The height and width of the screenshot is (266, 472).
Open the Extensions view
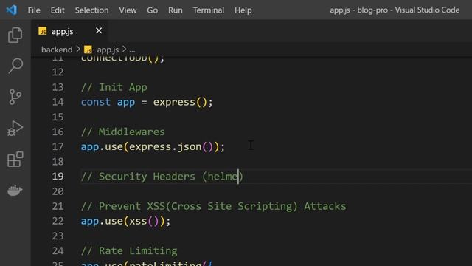tap(15, 160)
